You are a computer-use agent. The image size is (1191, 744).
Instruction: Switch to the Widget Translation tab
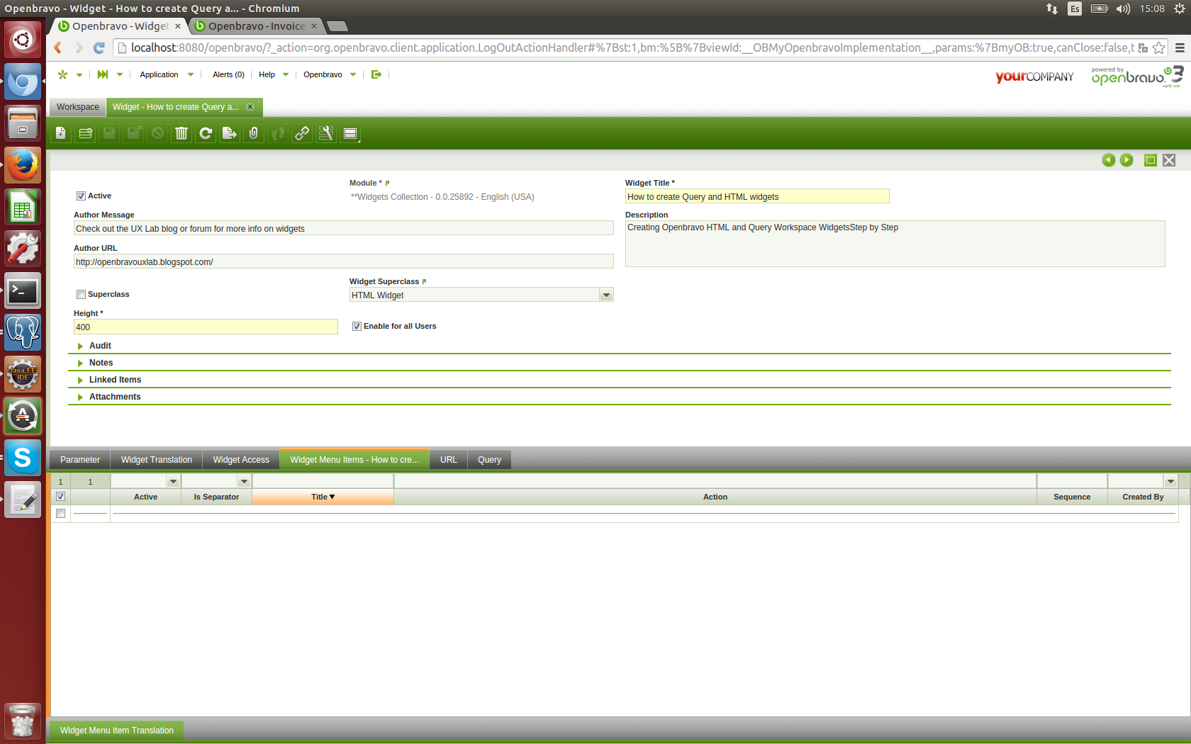coord(156,460)
